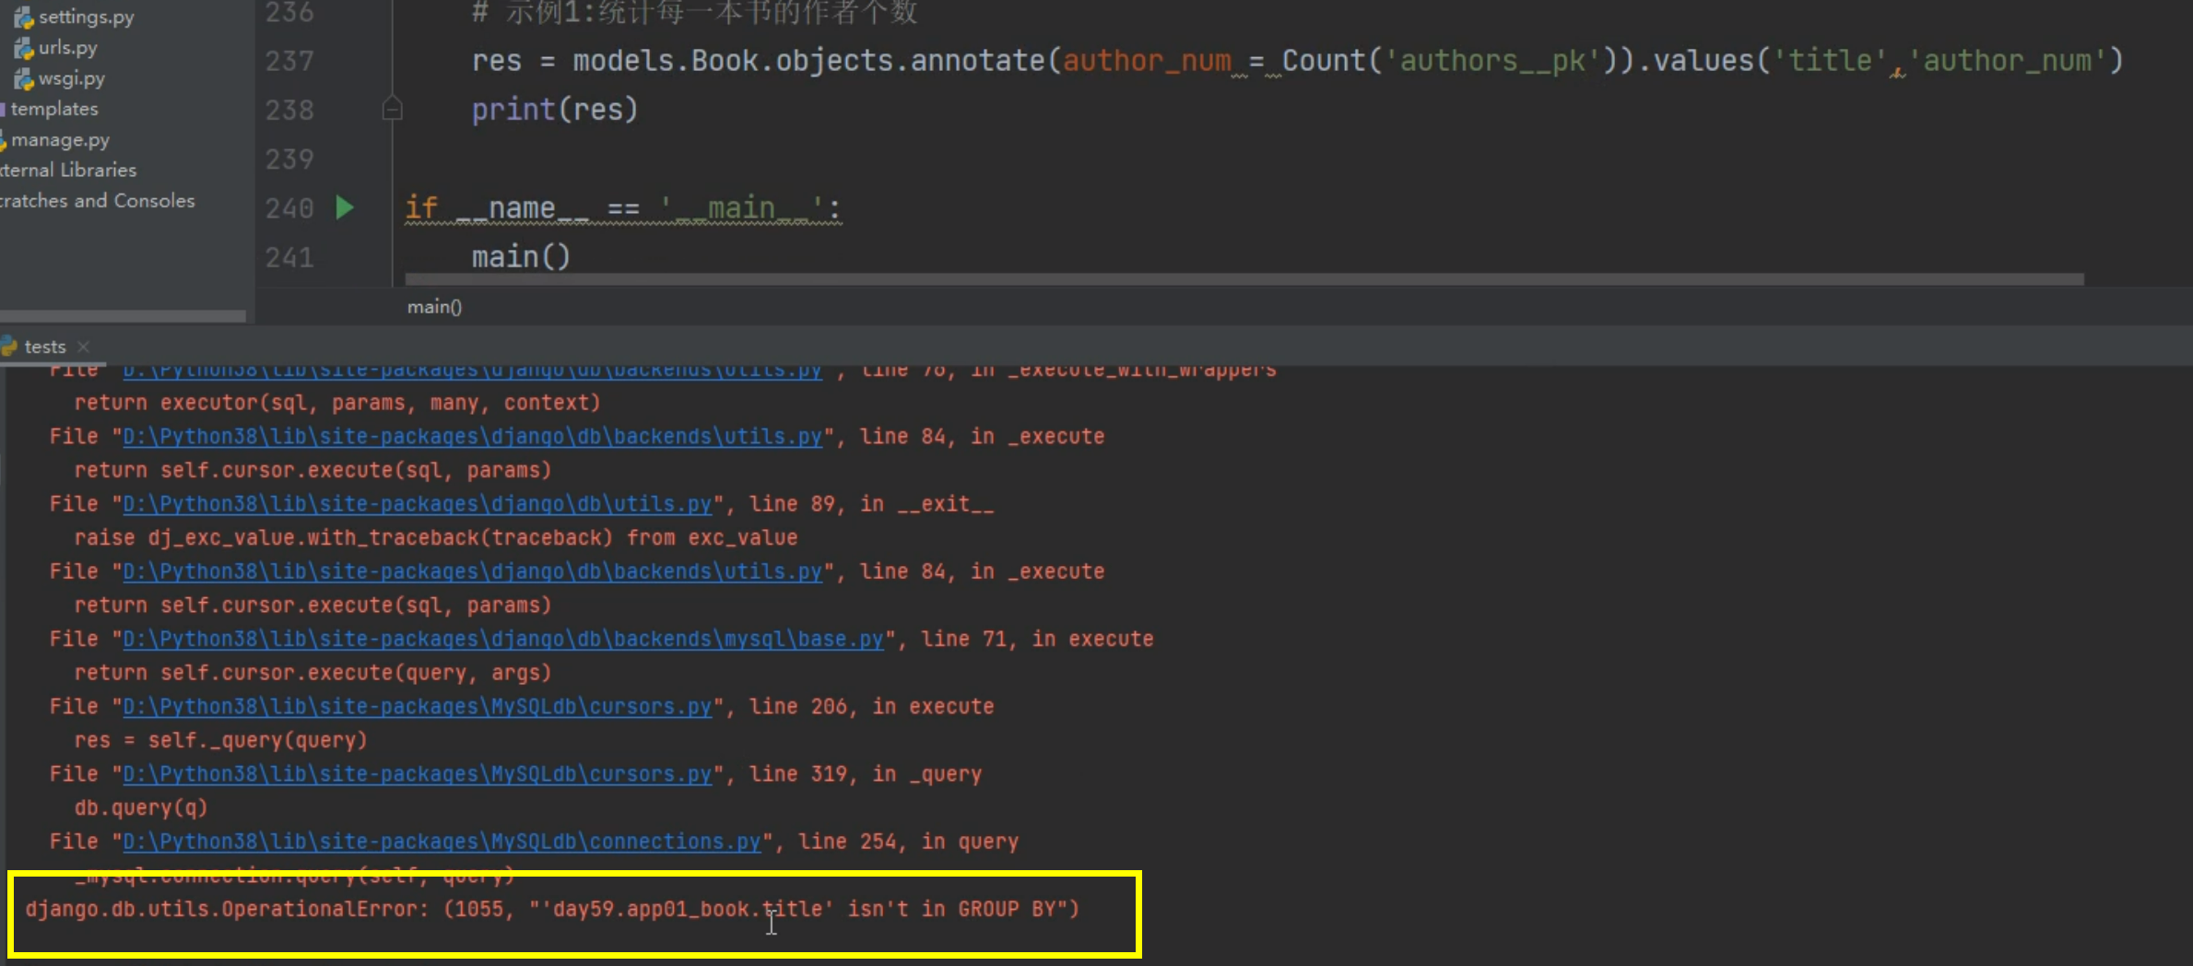Viewport: 2193px width, 966px height.
Task: Open MySQLdb\cursors.py line 206 link
Action: (417, 706)
